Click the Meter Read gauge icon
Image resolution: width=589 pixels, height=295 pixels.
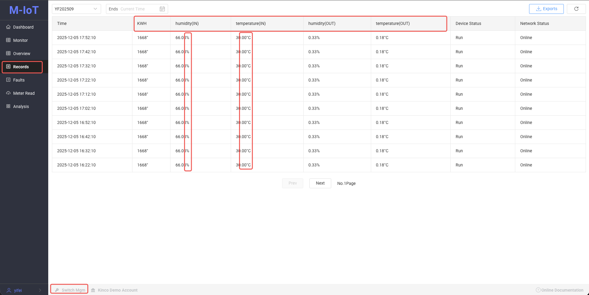(x=8, y=93)
